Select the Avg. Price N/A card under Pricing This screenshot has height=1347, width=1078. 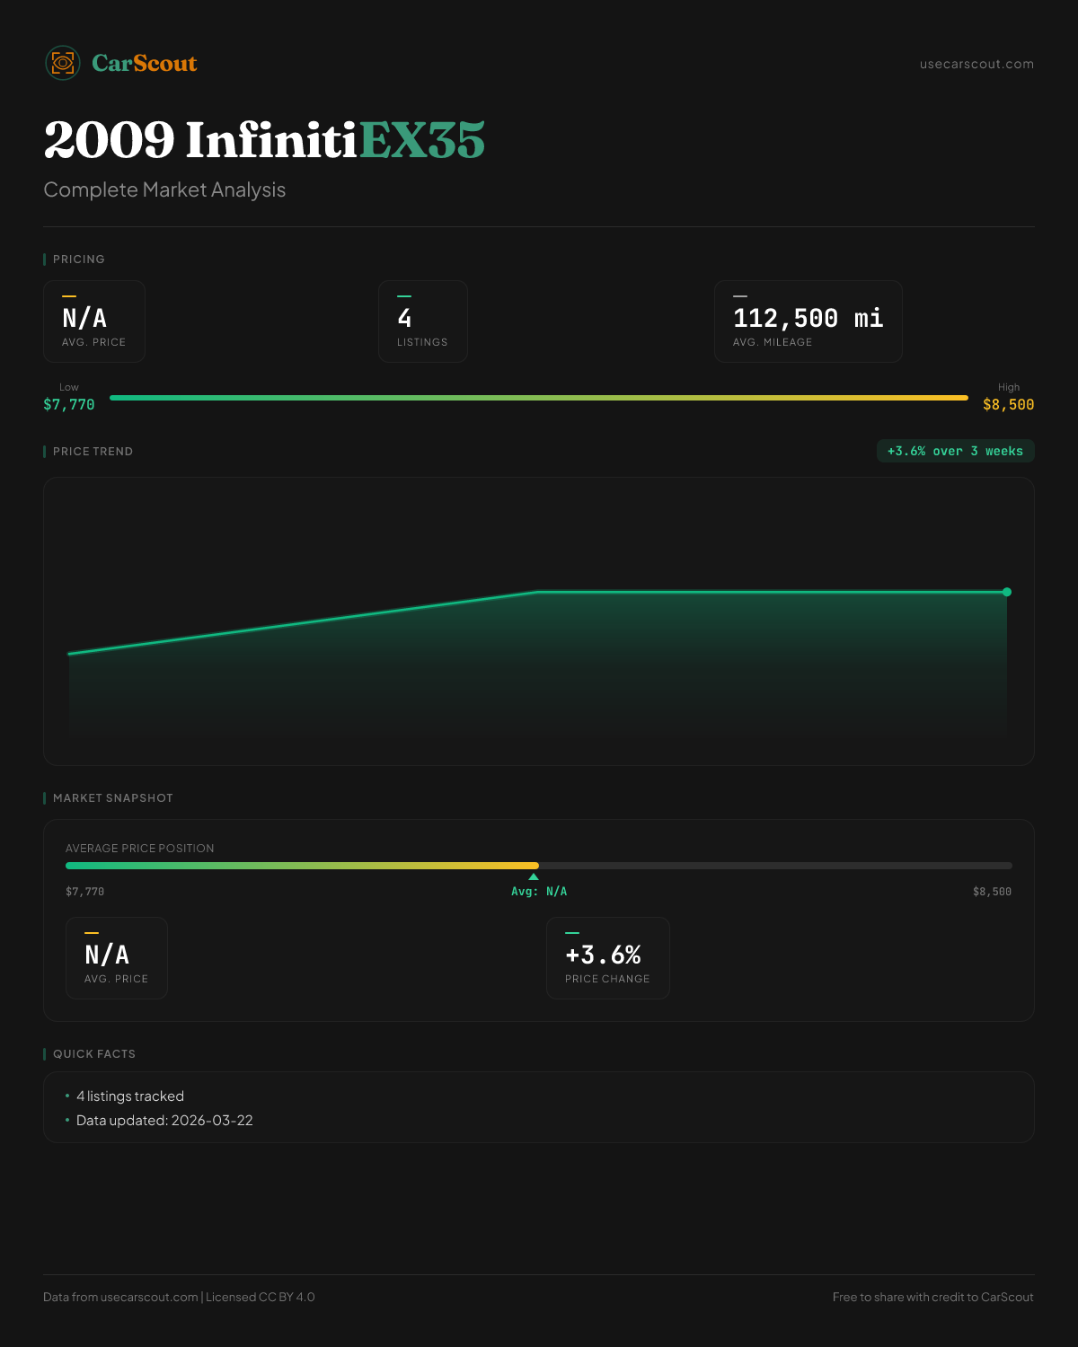click(x=94, y=321)
